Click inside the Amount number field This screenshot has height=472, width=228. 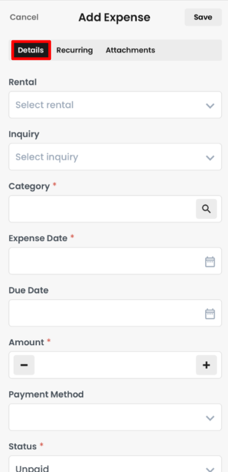[x=115, y=365]
